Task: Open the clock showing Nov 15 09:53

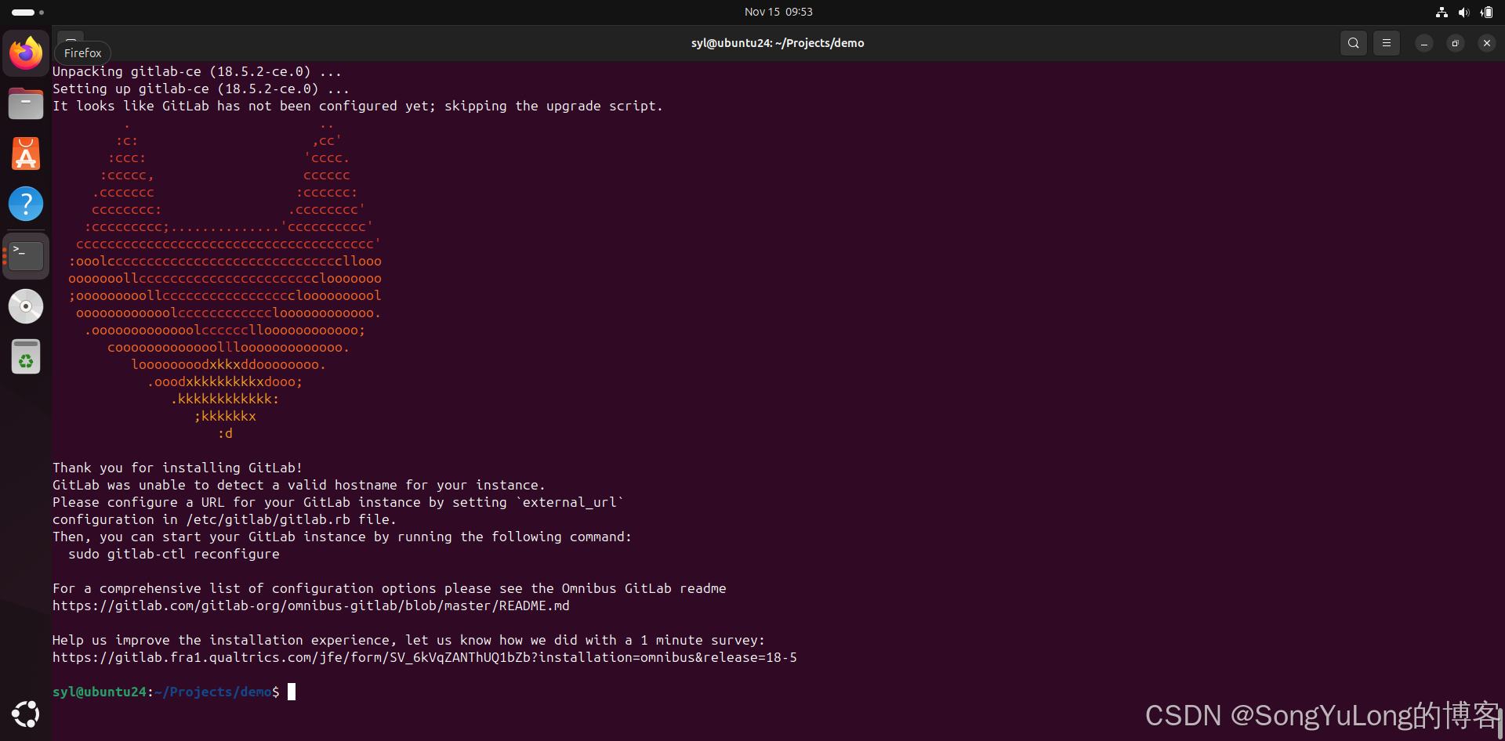Action: 778,12
